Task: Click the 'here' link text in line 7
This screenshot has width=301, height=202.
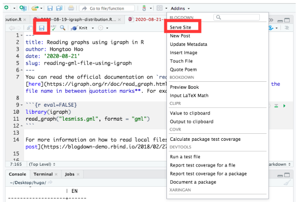Action: click(x=35, y=84)
